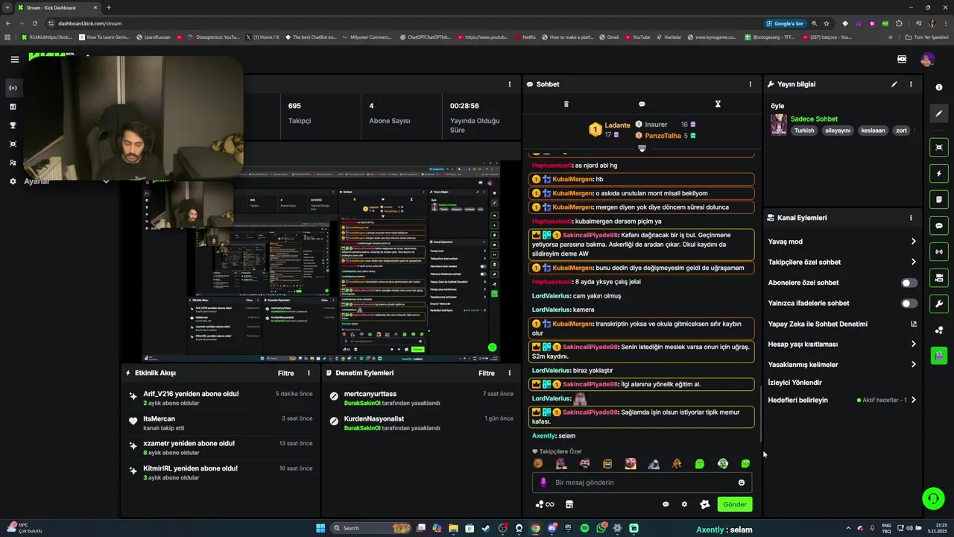Click the wrench tools icon in right rail

pos(939,304)
